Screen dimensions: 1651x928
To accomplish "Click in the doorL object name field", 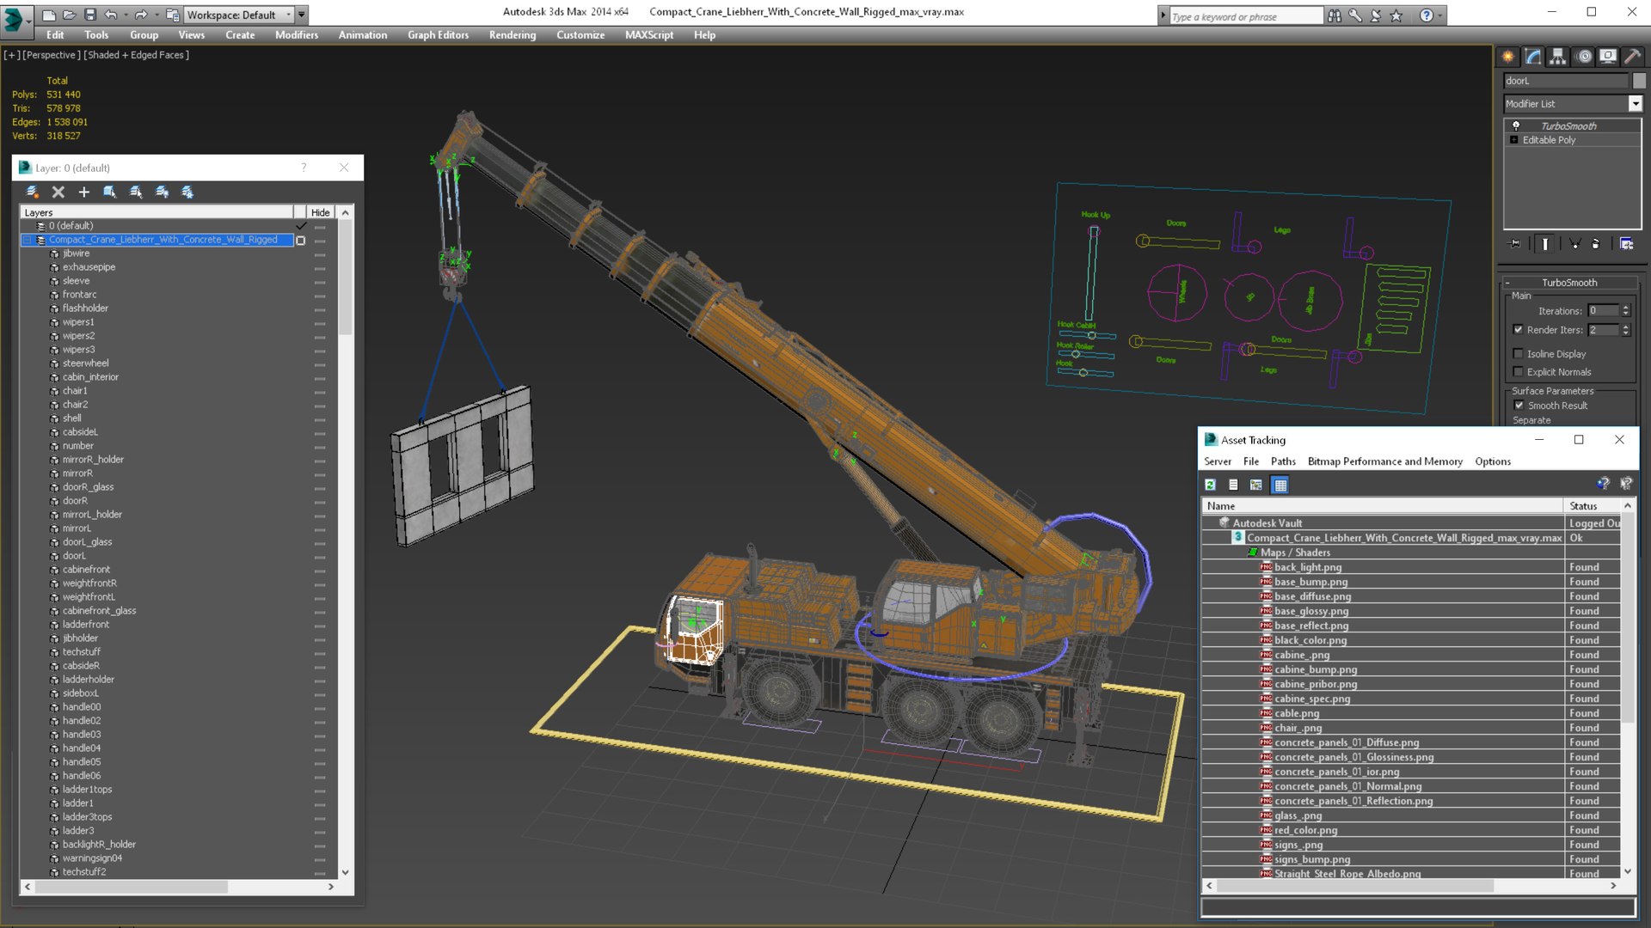I will (1566, 81).
